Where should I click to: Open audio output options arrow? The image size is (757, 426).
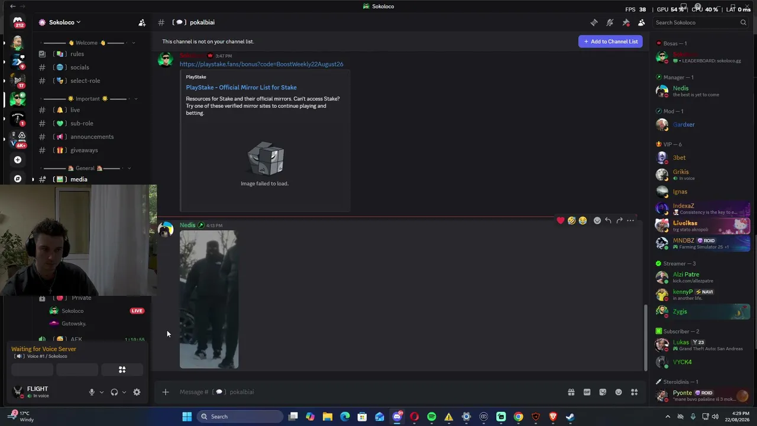pyautogui.click(x=124, y=392)
